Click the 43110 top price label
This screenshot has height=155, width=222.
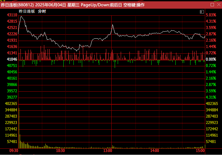click(x=12, y=15)
